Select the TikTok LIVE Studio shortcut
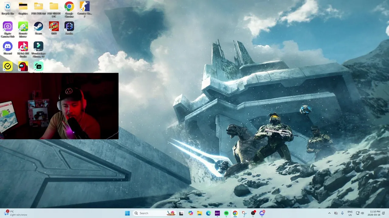Screen dimensions: 389x218 pyautogui.click(x=23, y=50)
